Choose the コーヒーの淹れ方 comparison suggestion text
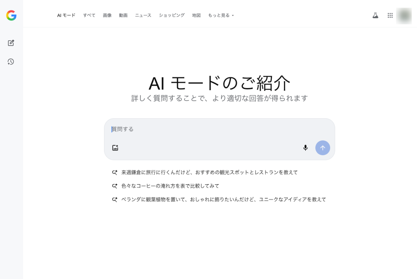This screenshot has width=417, height=279. (170, 186)
